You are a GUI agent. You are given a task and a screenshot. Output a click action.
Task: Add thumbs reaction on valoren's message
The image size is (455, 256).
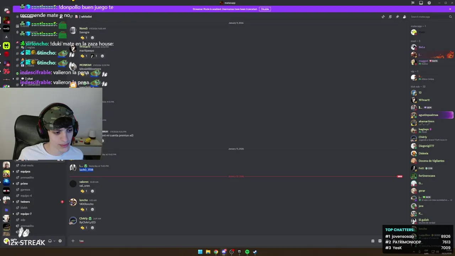[x=84, y=191]
